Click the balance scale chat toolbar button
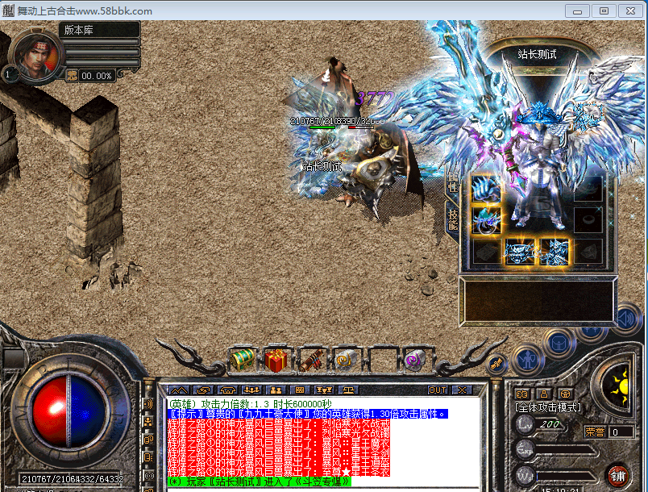Screen dimensions: 648x492 [x=348, y=390]
